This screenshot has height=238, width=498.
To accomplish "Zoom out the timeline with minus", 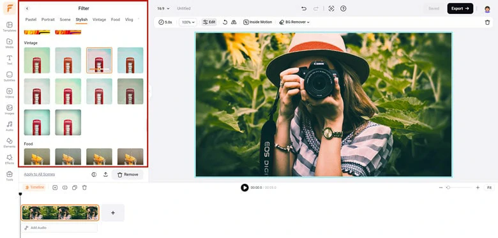I will 441,188.
